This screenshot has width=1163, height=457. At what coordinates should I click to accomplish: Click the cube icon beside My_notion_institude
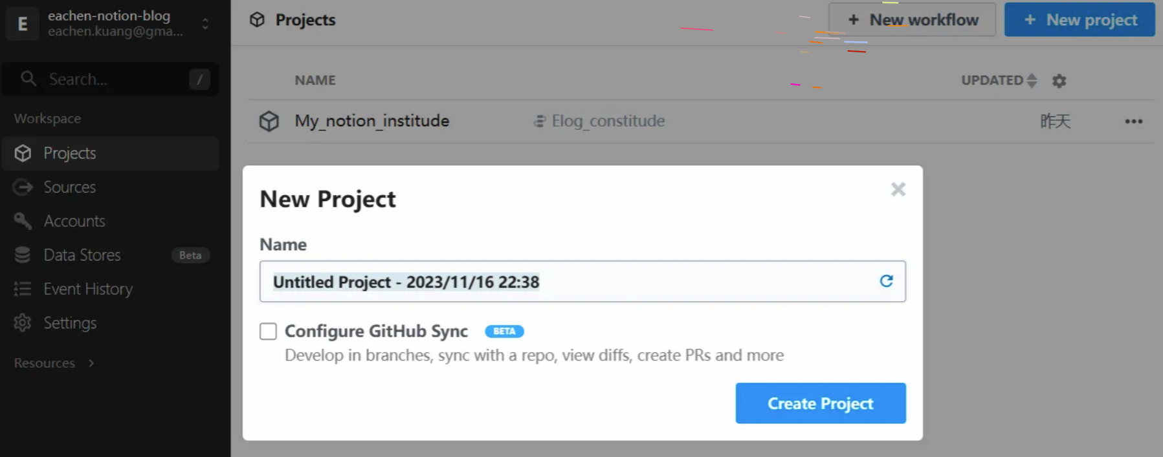(269, 121)
